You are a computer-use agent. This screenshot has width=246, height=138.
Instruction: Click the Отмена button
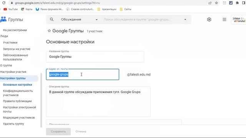coord(81,131)
